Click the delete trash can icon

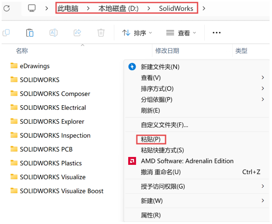[x=101, y=33]
